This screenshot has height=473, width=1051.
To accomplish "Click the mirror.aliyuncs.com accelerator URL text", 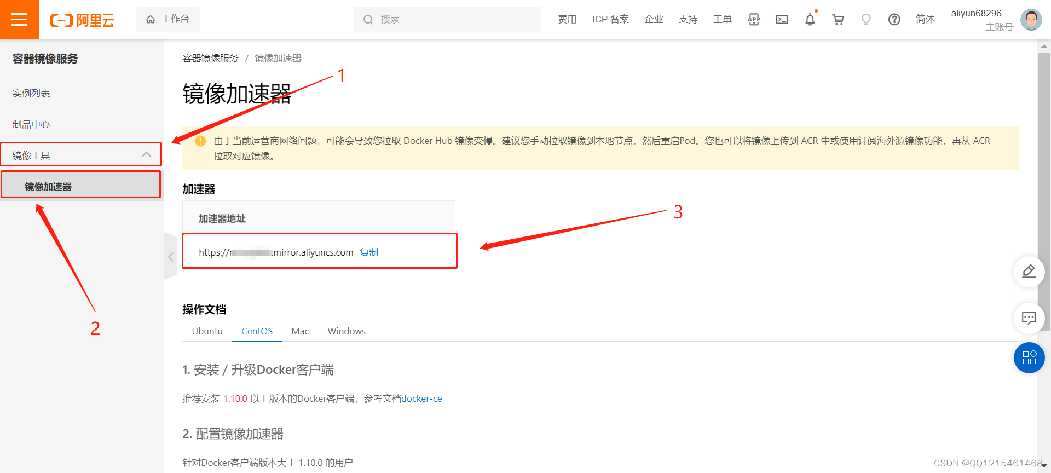I will click(276, 252).
